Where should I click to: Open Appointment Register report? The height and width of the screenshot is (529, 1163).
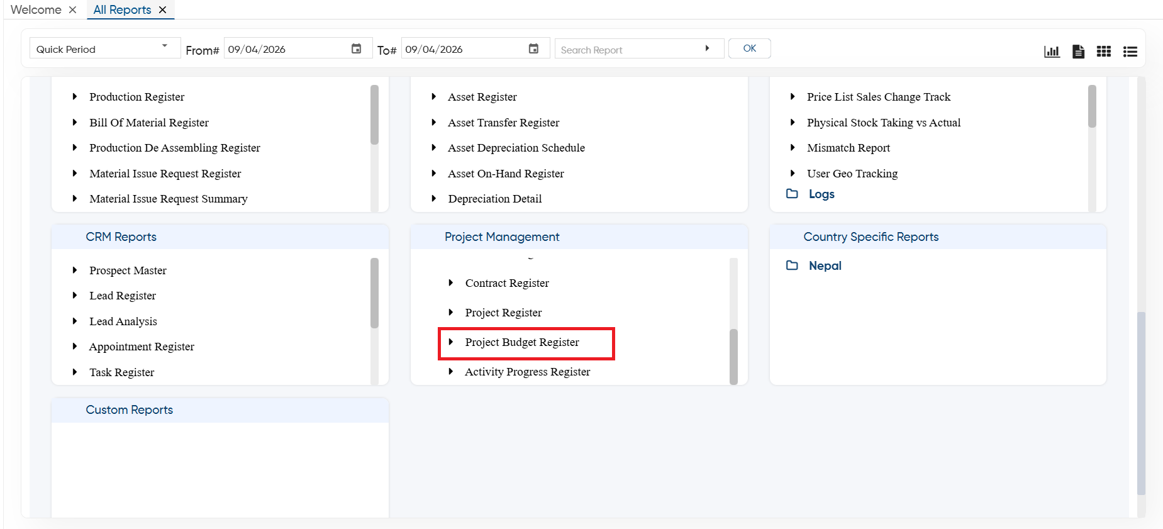coord(142,347)
